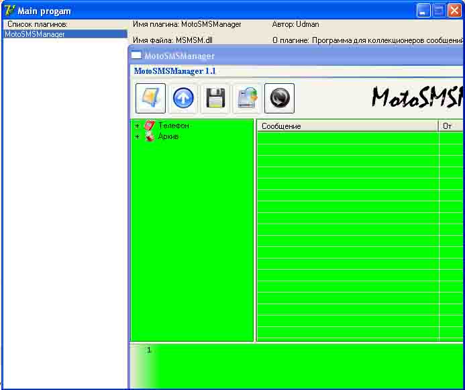The image size is (465, 390).
Task: Click the От column header
Action: tap(451, 126)
